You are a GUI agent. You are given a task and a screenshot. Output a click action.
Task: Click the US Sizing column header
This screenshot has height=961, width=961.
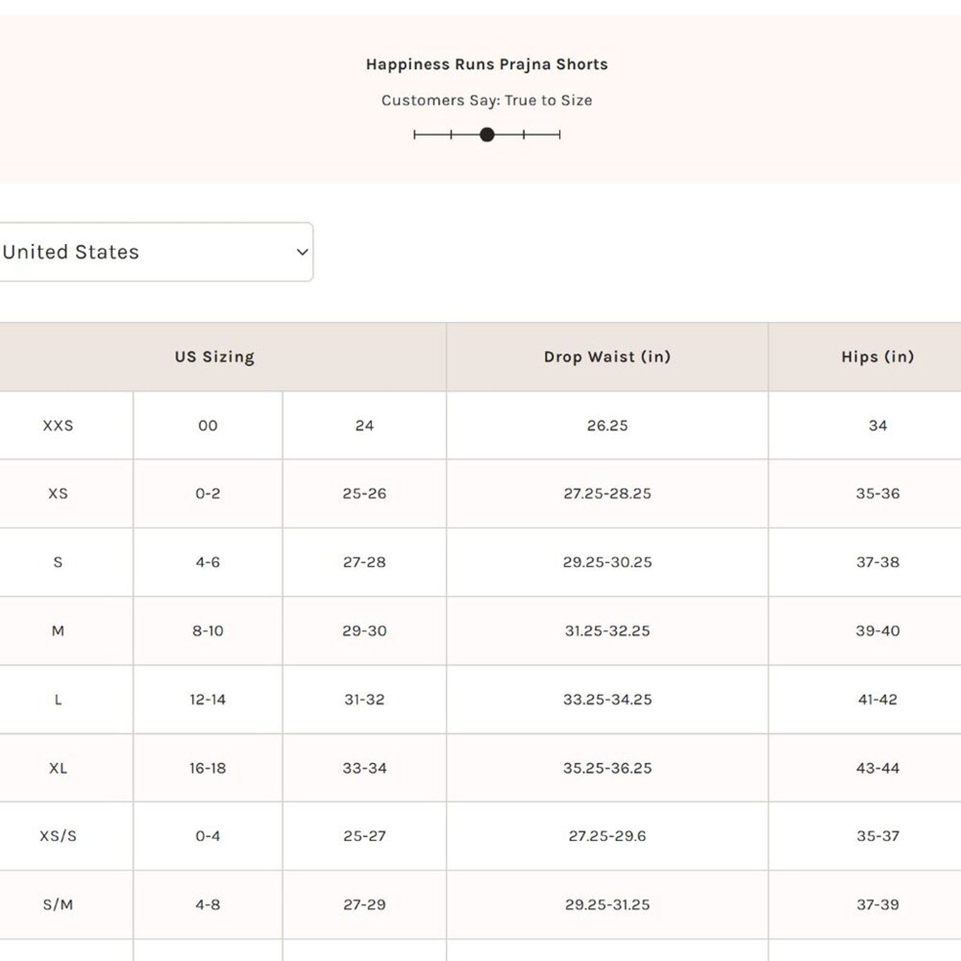click(x=214, y=357)
